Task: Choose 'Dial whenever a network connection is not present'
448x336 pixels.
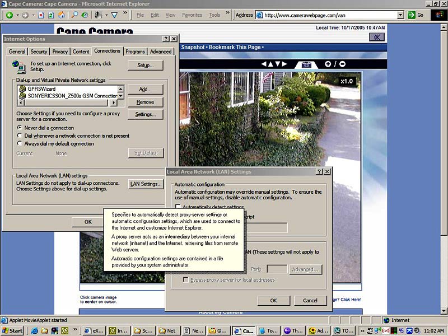Action: pos(20,136)
